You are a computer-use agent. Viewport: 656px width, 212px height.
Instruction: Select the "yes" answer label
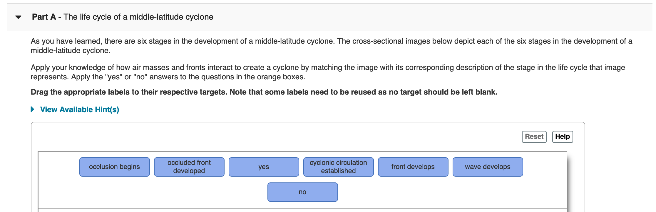[264, 167]
